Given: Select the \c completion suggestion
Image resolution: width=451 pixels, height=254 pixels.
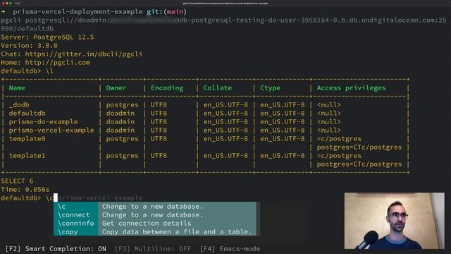Looking at the screenshot, I should [x=155, y=207].
